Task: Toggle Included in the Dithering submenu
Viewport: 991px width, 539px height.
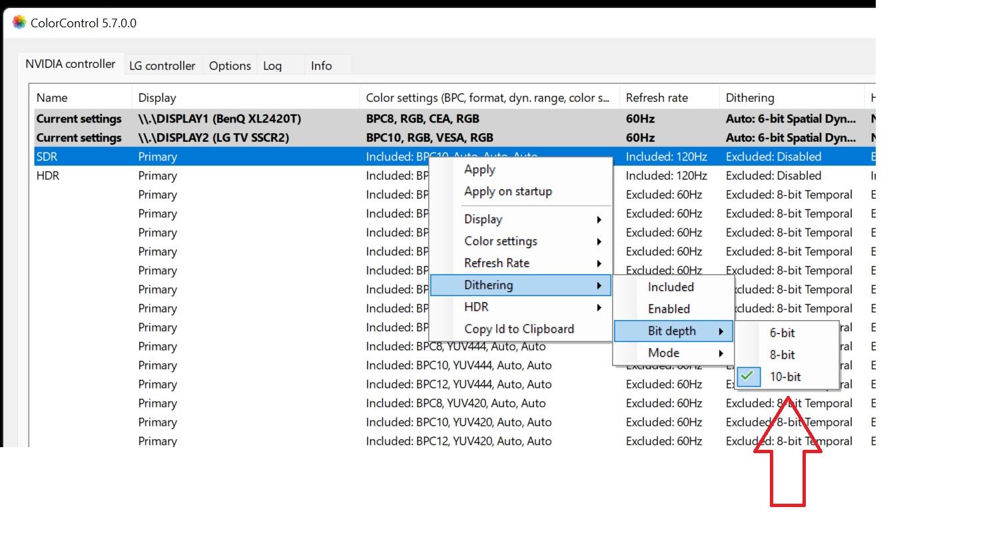Action: [673, 287]
